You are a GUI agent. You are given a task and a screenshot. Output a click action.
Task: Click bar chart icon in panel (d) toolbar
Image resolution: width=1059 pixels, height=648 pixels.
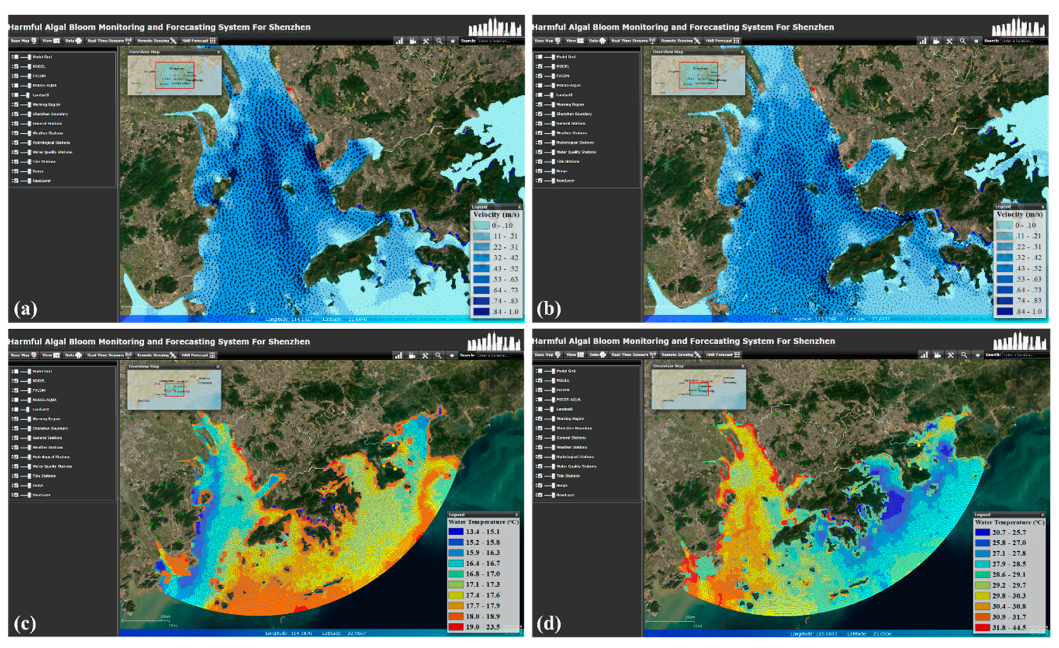tap(924, 355)
